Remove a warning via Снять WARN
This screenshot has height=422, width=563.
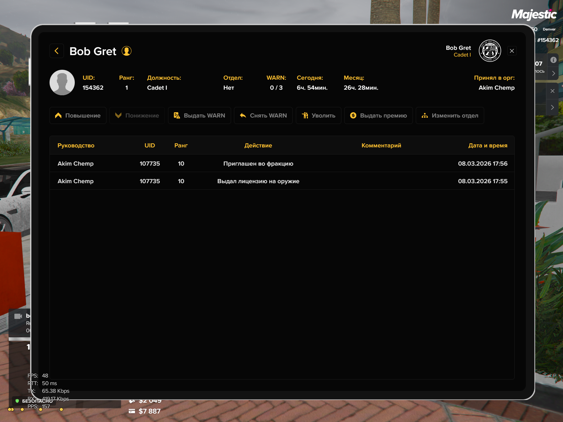click(263, 115)
